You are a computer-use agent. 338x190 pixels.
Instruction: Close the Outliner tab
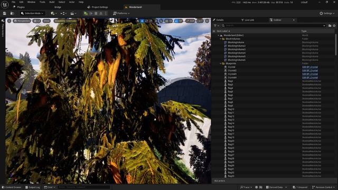point(294,20)
